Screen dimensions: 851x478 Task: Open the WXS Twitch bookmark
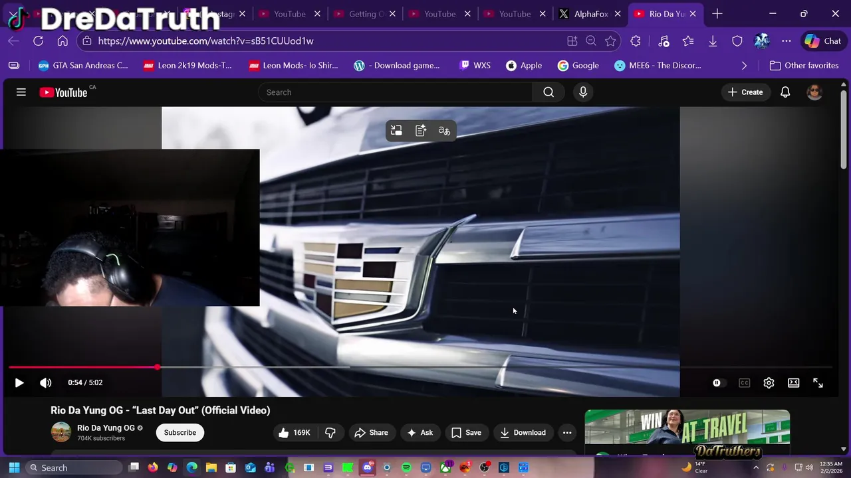click(475, 66)
